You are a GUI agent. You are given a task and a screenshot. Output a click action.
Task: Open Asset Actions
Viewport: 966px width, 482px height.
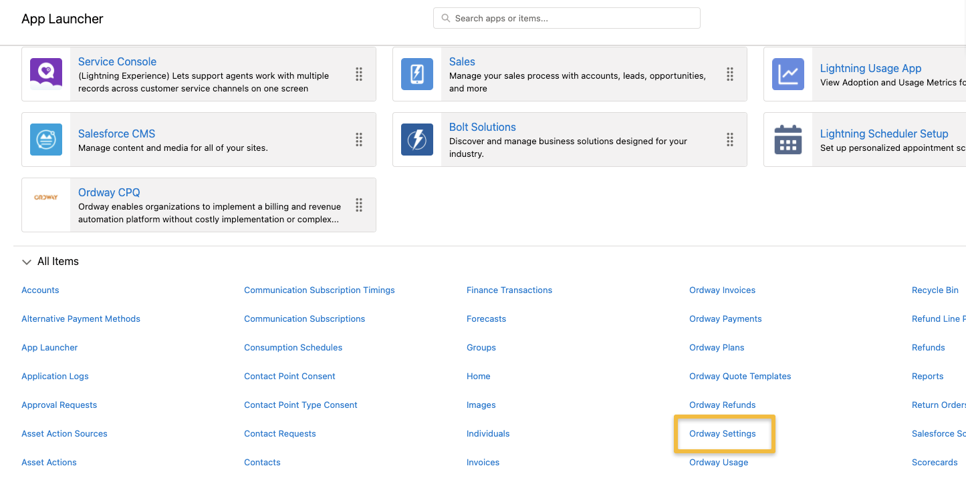49,462
